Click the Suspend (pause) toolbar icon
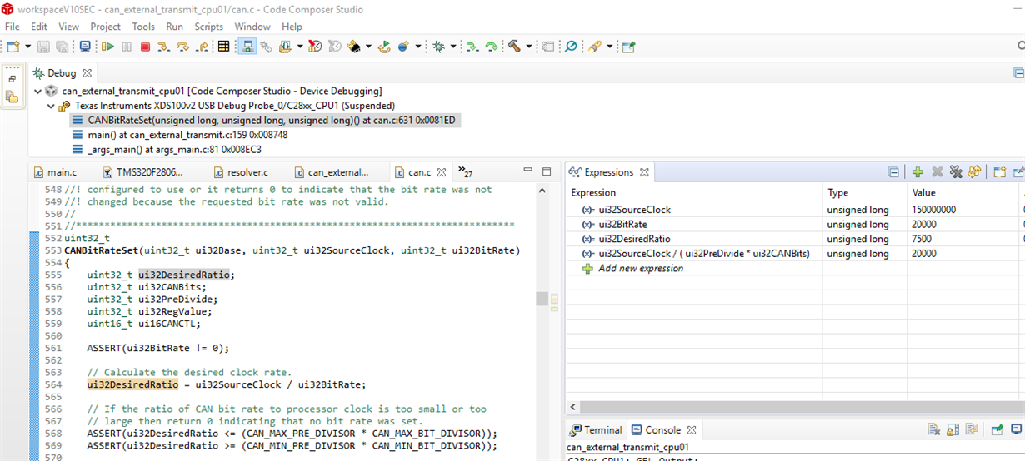The height and width of the screenshot is (461, 1025). pos(127,47)
